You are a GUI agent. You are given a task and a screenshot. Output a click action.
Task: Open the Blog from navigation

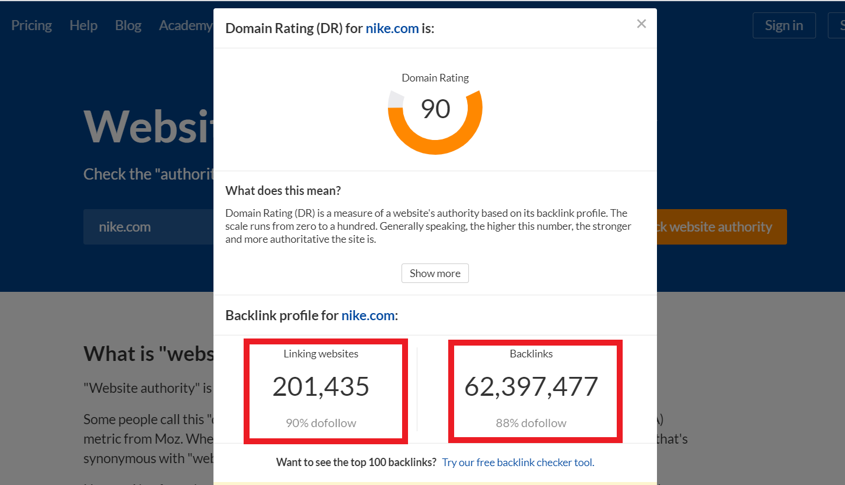(128, 25)
